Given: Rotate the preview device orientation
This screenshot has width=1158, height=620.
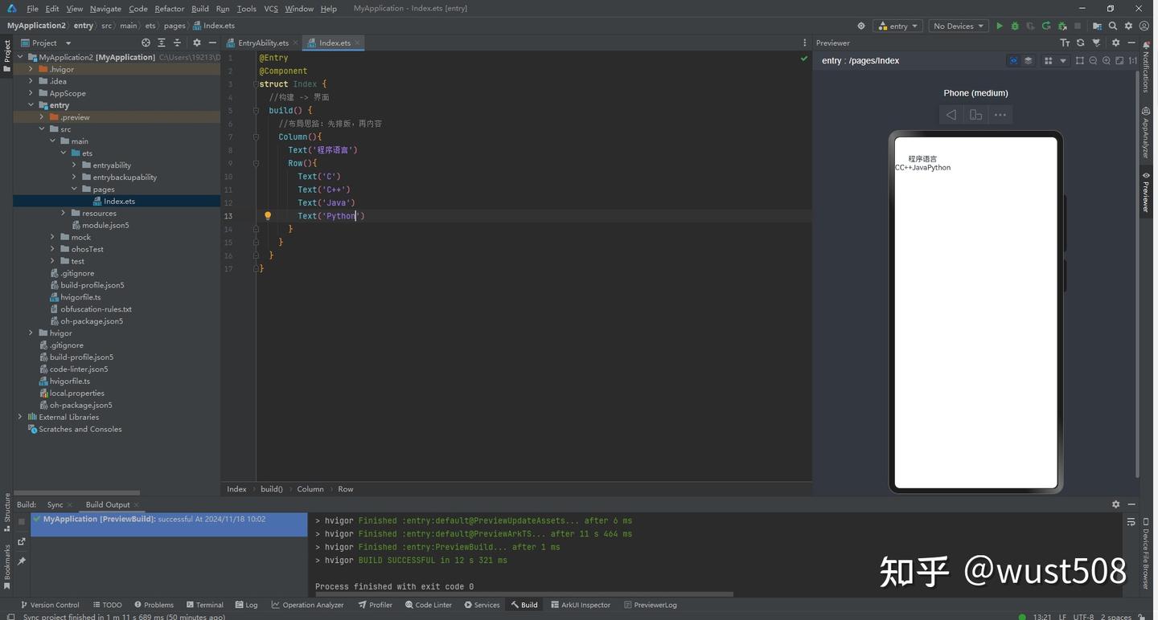Looking at the screenshot, I should click(x=975, y=115).
